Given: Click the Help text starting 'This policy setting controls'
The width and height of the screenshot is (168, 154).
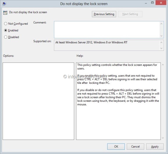Looking at the screenshot, I should (117, 67).
